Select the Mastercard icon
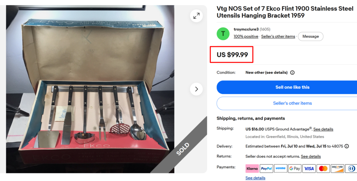The height and width of the screenshot is (181, 357). (x=323, y=168)
